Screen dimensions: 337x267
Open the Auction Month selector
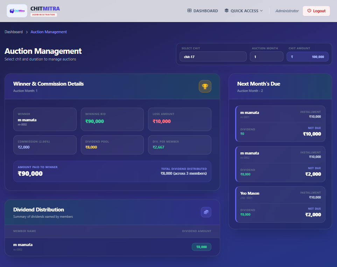(266, 57)
